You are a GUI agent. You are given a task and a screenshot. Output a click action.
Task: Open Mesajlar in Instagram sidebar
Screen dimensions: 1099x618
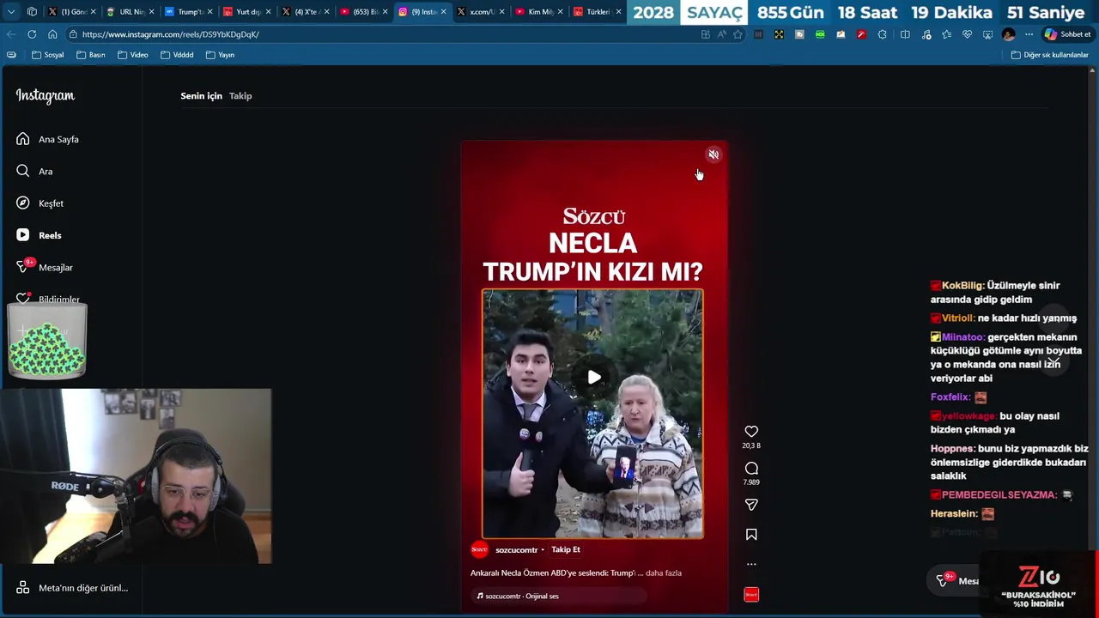pos(46,267)
